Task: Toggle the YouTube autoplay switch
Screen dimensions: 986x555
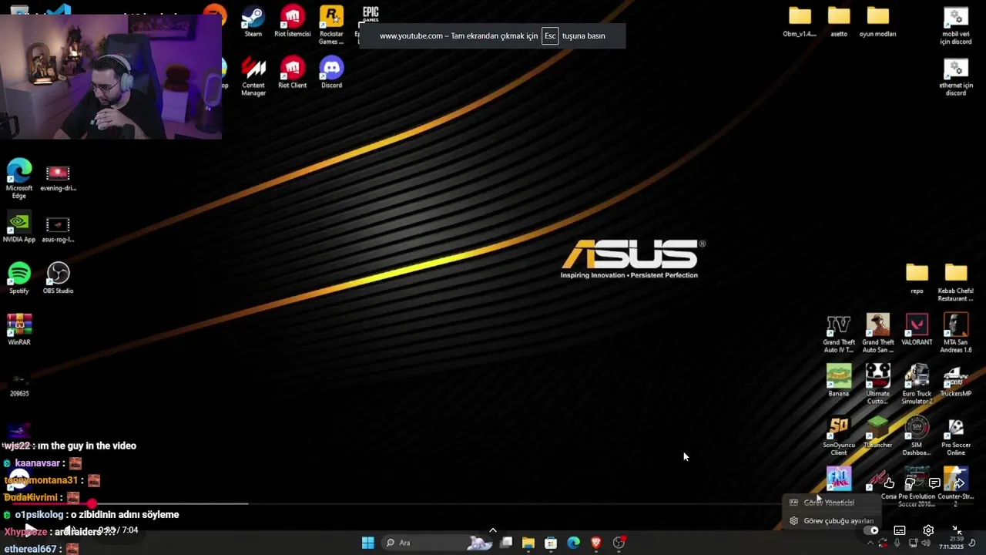Action: [x=871, y=530]
